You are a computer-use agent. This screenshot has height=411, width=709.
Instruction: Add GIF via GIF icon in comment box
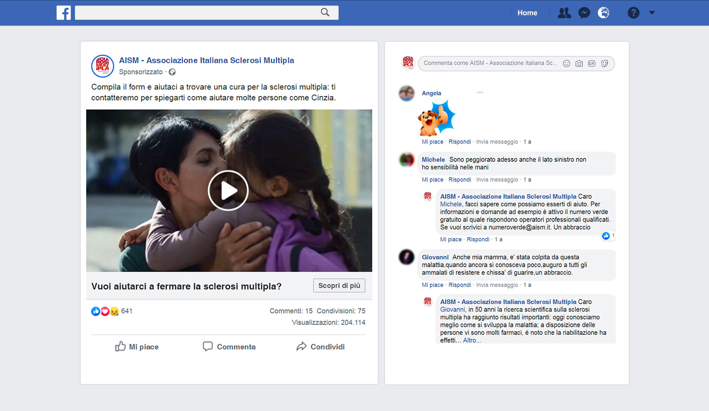tap(592, 63)
